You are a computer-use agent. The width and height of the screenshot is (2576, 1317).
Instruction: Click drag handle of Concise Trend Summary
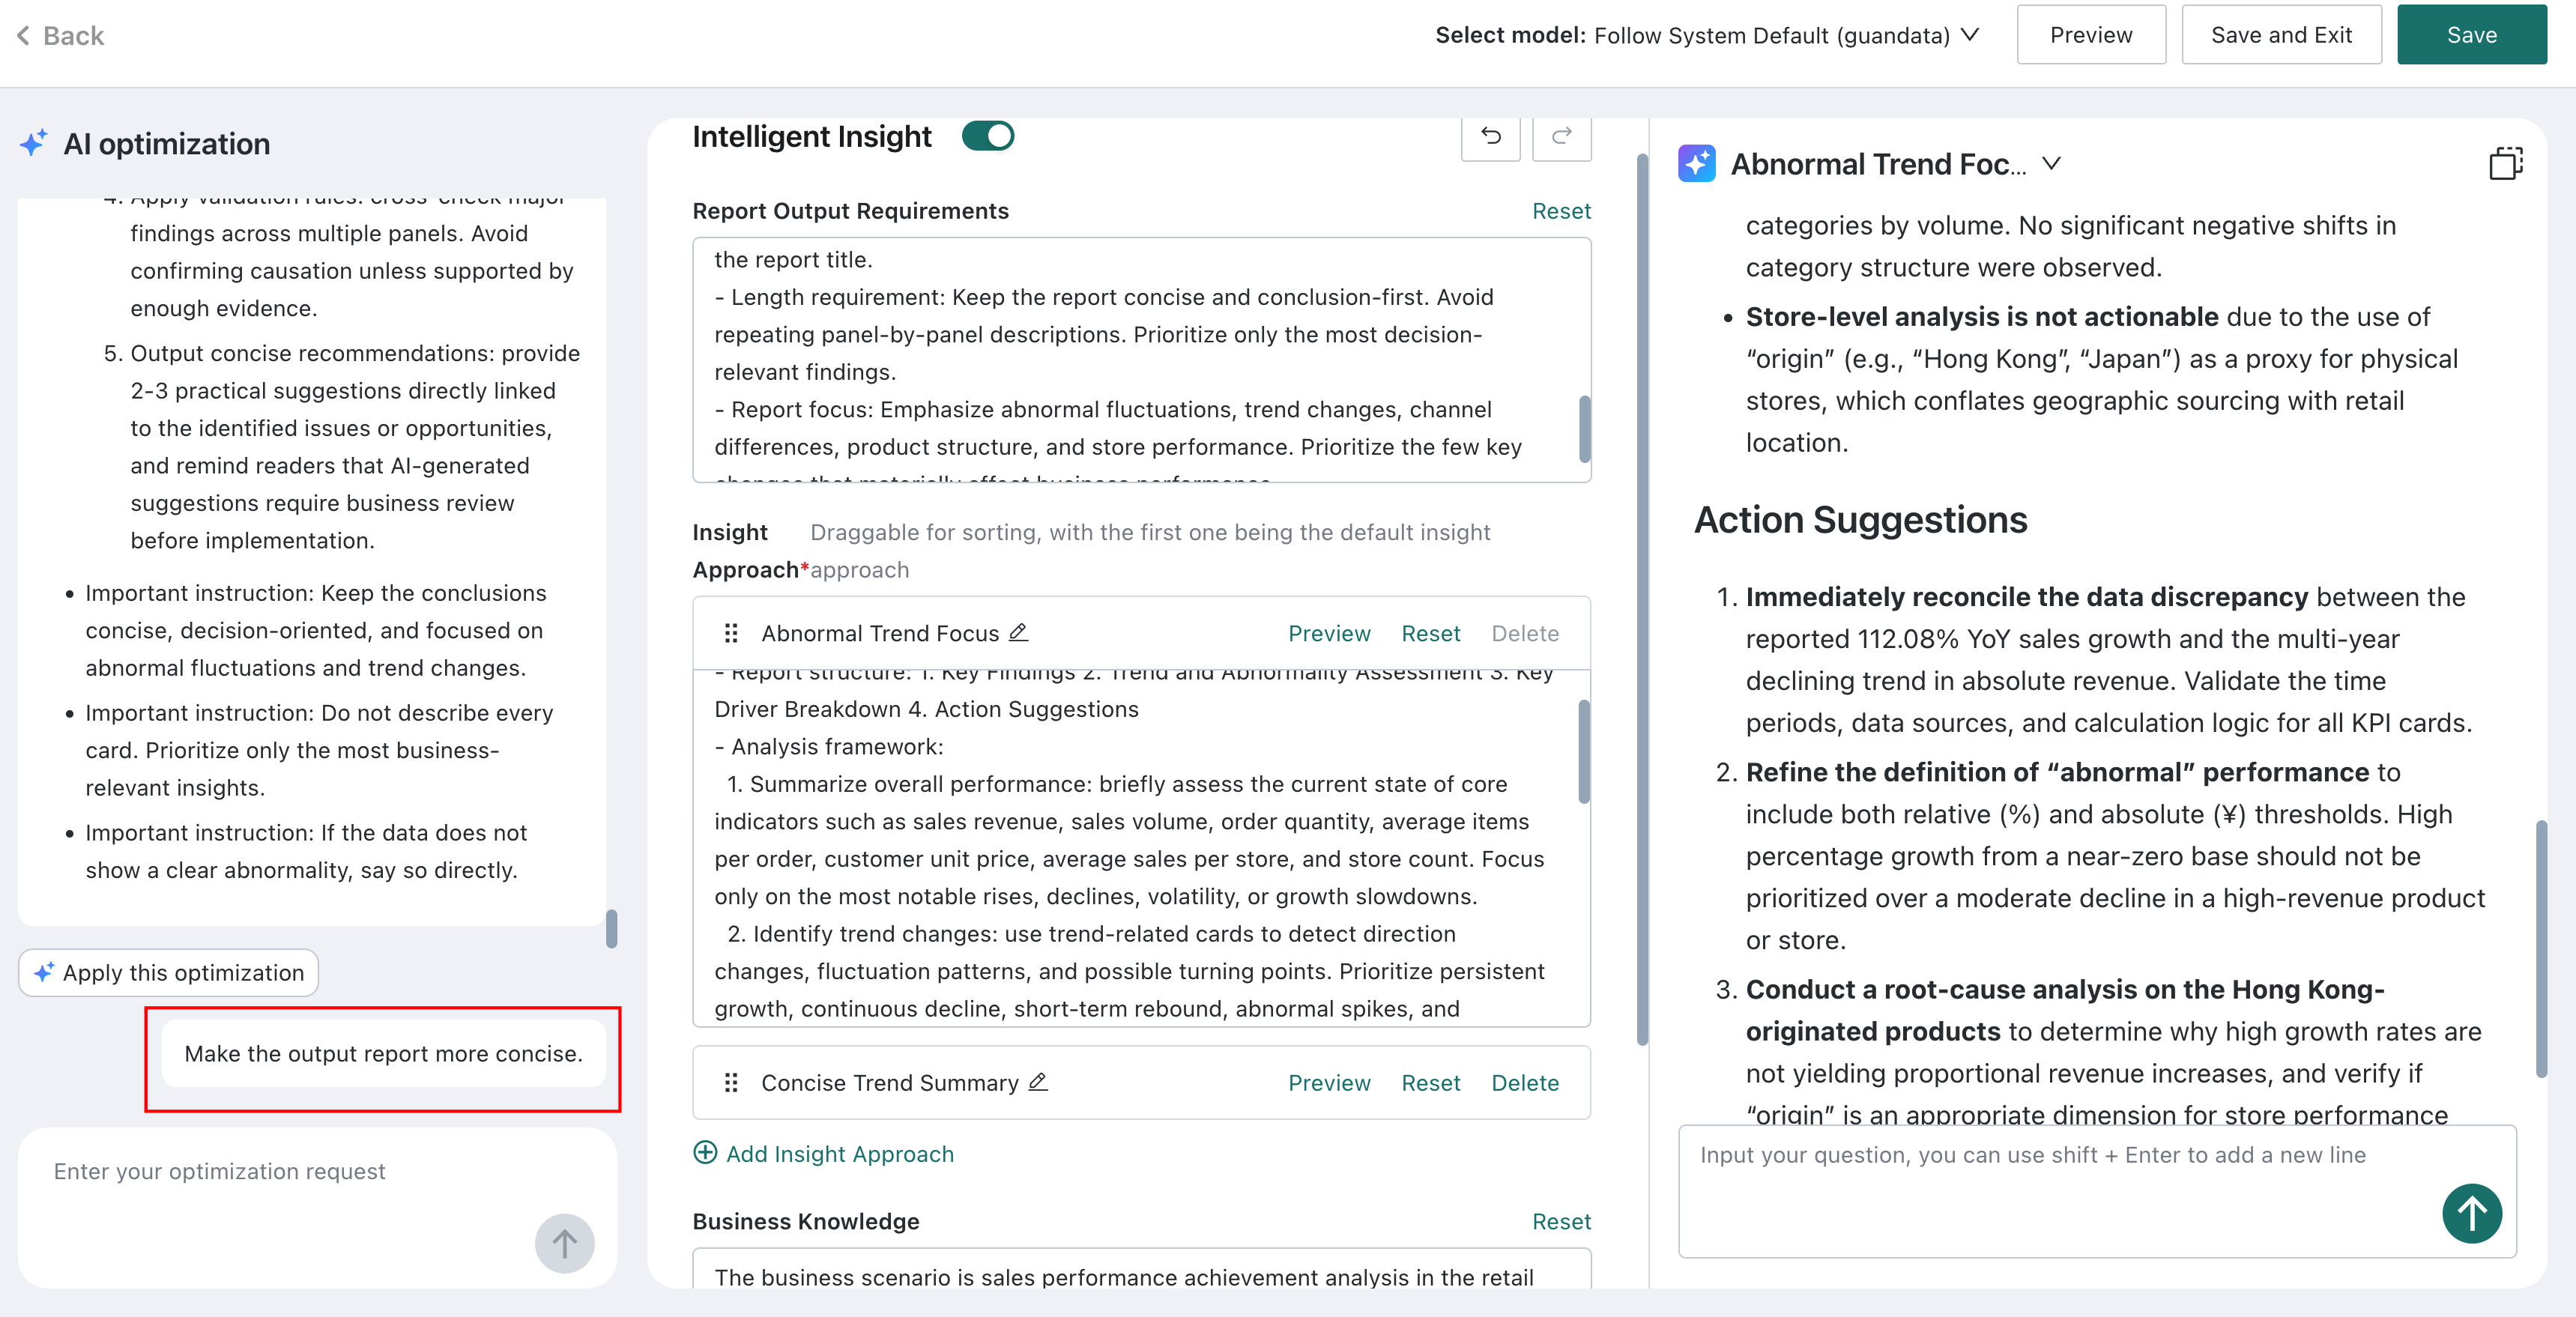point(731,1083)
